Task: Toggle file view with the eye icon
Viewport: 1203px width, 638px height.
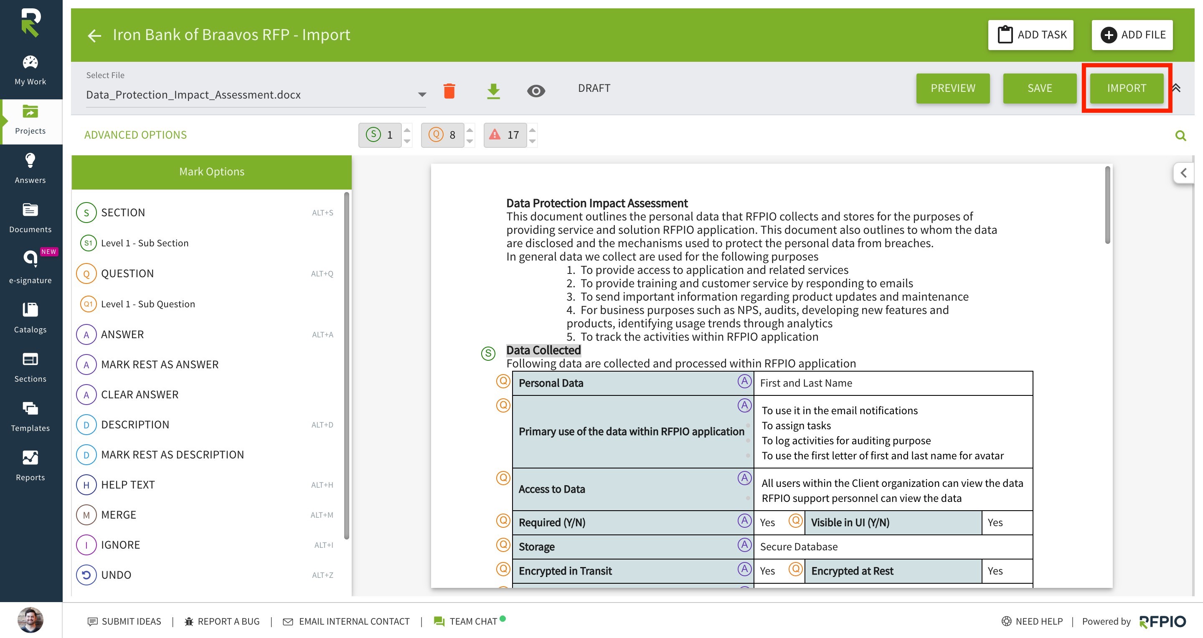Action: 536,91
